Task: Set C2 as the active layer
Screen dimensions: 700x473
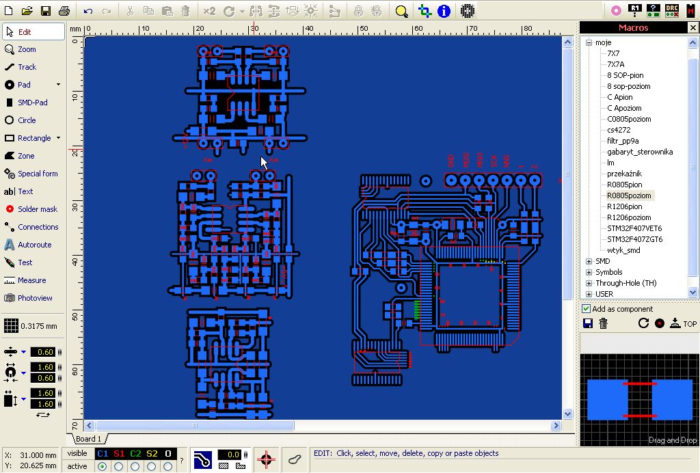Action: 135,466
